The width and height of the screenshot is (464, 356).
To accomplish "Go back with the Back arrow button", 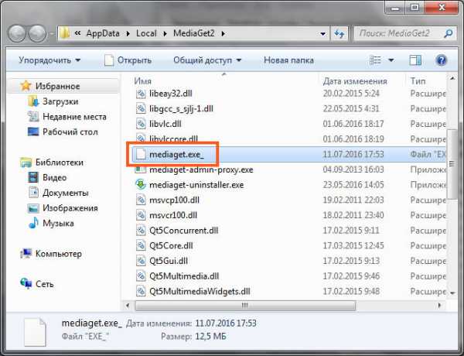I will click(16, 33).
